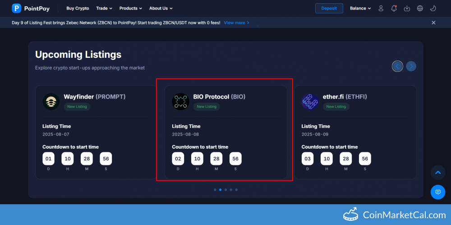Click listing date 2025-08-08
Image resolution: width=451 pixels, height=225 pixels.
point(185,134)
